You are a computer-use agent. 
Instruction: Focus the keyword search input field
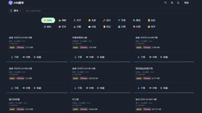click(108, 11)
